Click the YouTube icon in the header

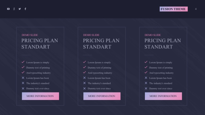click(8, 9)
